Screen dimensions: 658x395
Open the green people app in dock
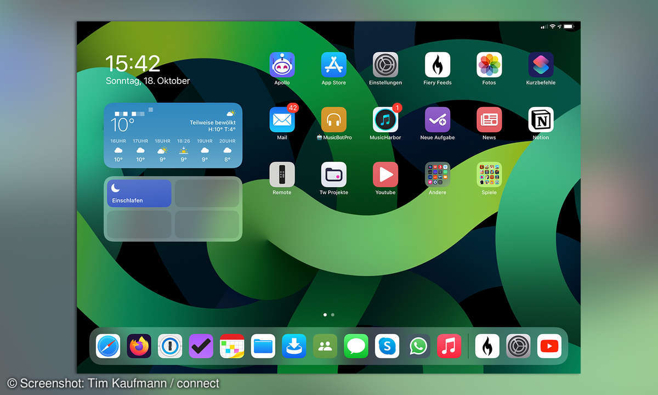pyautogui.click(x=325, y=346)
